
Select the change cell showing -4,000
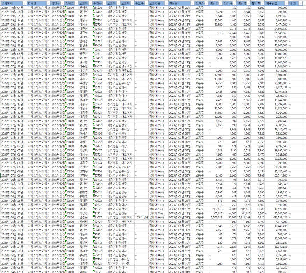coord(229,213)
